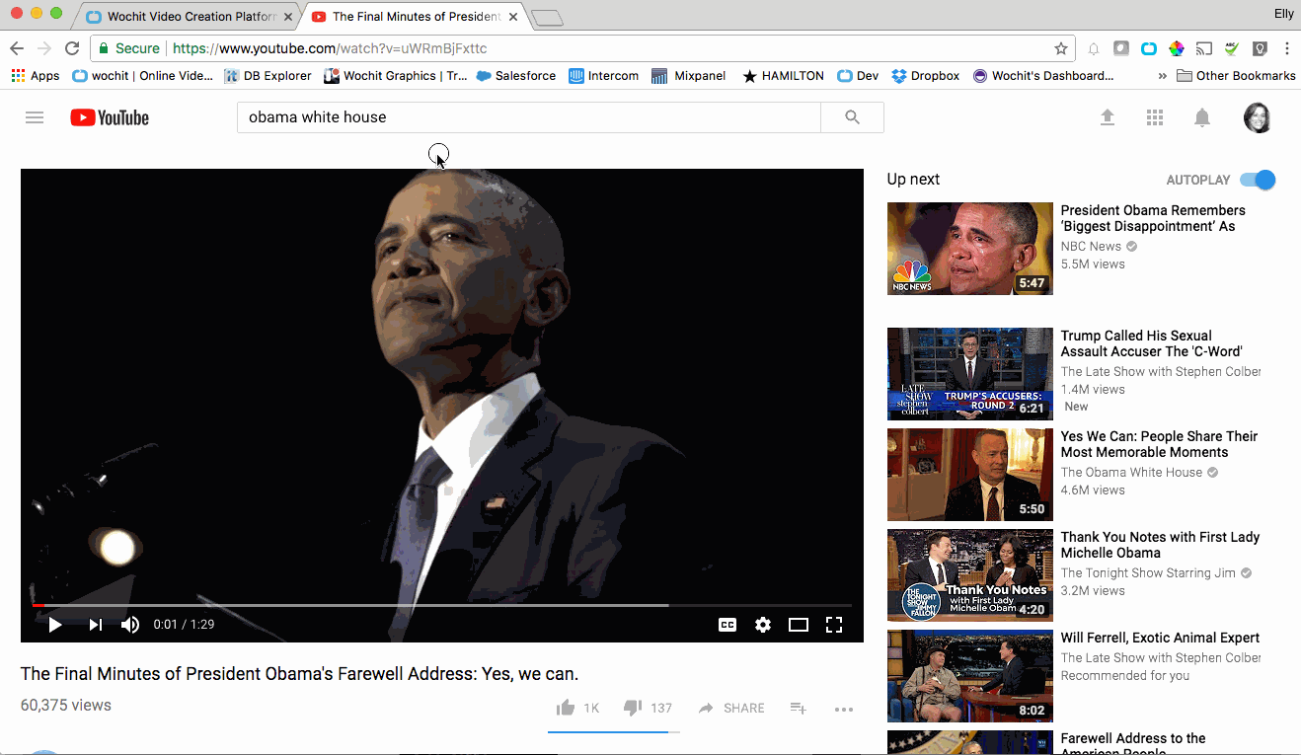The height and width of the screenshot is (755, 1301).
Task: Open the video upload icon
Action: coord(1108,117)
